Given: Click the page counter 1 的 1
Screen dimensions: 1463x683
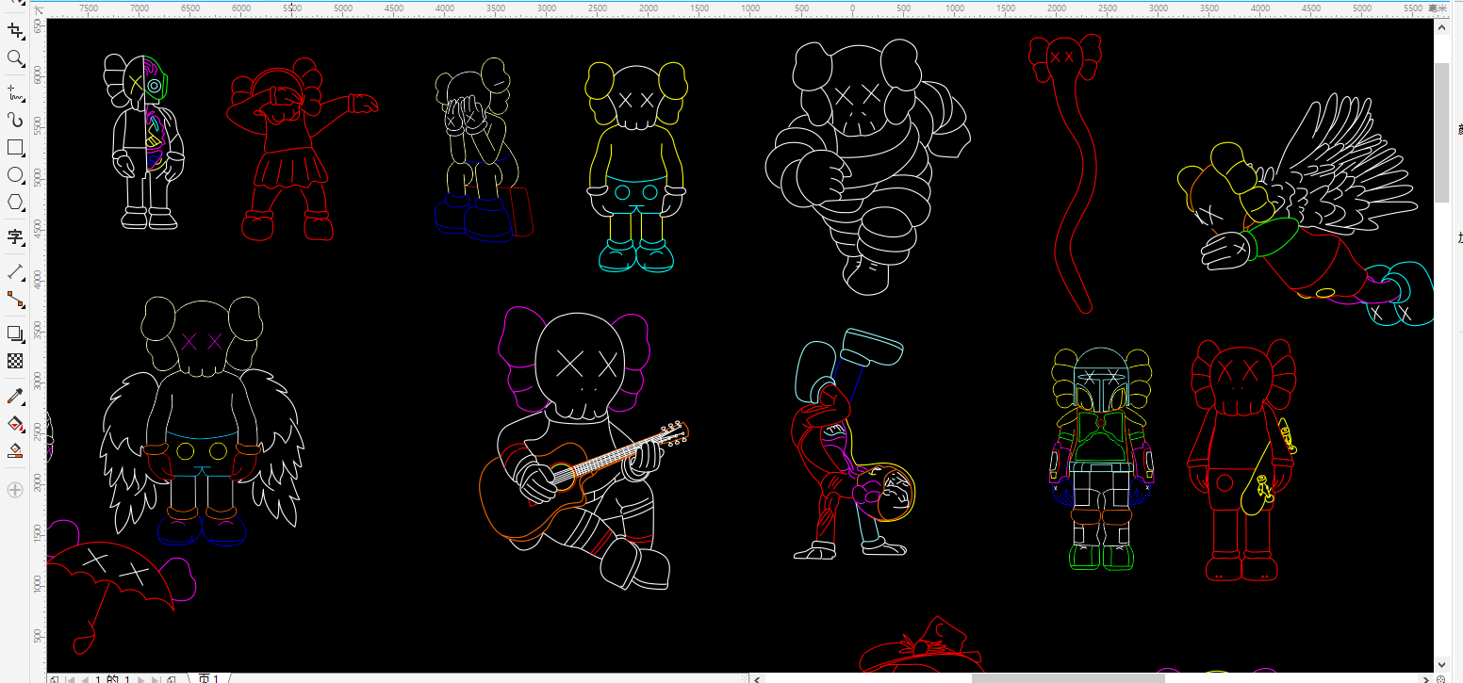Looking at the screenshot, I should [112, 679].
